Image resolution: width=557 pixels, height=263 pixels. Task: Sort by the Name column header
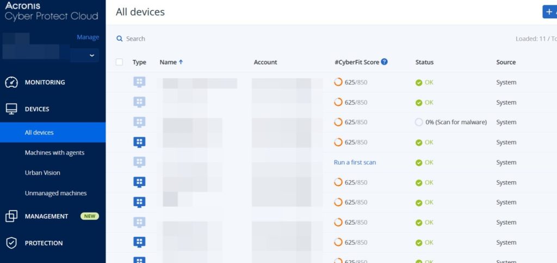click(168, 62)
